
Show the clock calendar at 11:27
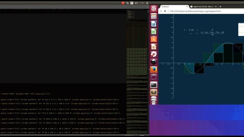142,3
